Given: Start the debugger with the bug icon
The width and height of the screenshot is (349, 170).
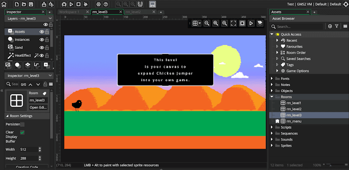Looking at the screenshot, I should (x=64, y=4).
